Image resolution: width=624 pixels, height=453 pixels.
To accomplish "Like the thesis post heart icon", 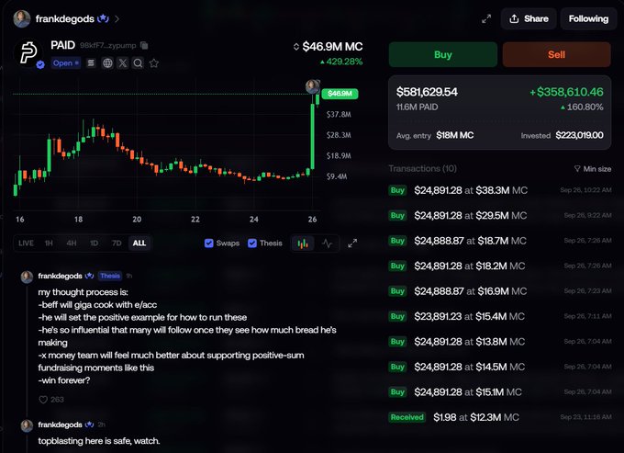I will point(43,399).
